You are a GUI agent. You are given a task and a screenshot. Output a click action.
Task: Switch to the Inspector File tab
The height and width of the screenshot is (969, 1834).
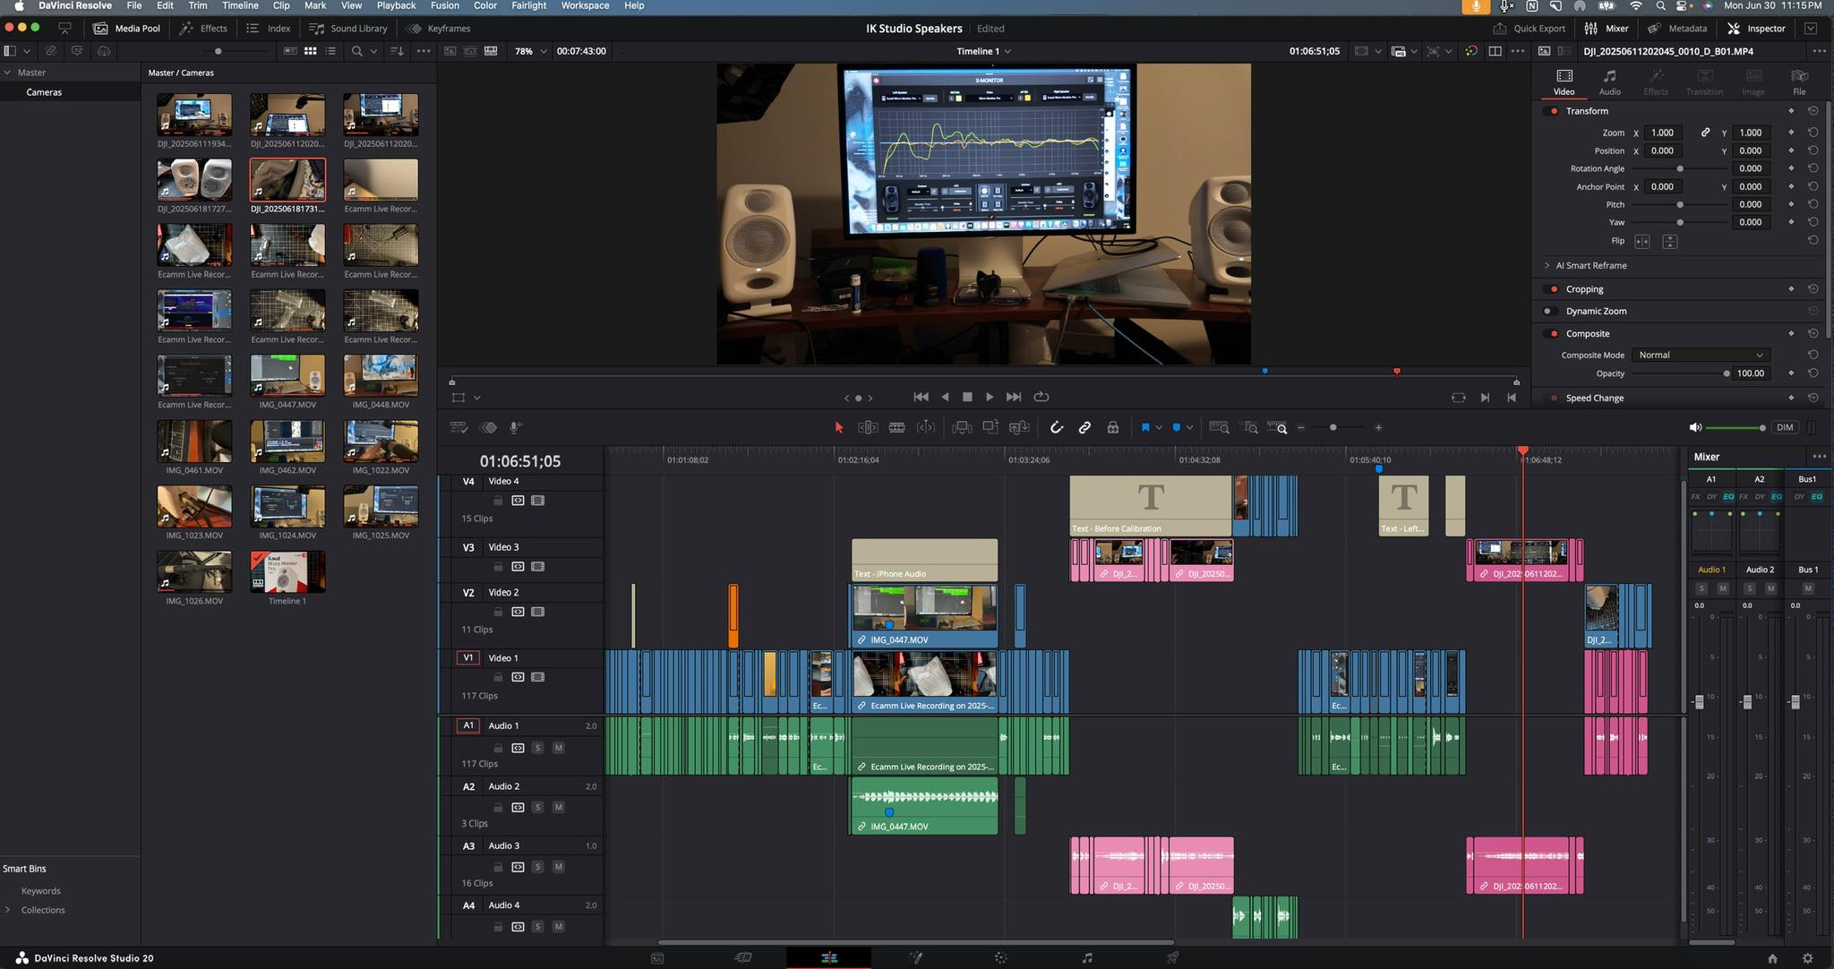[x=1799, y=81]
